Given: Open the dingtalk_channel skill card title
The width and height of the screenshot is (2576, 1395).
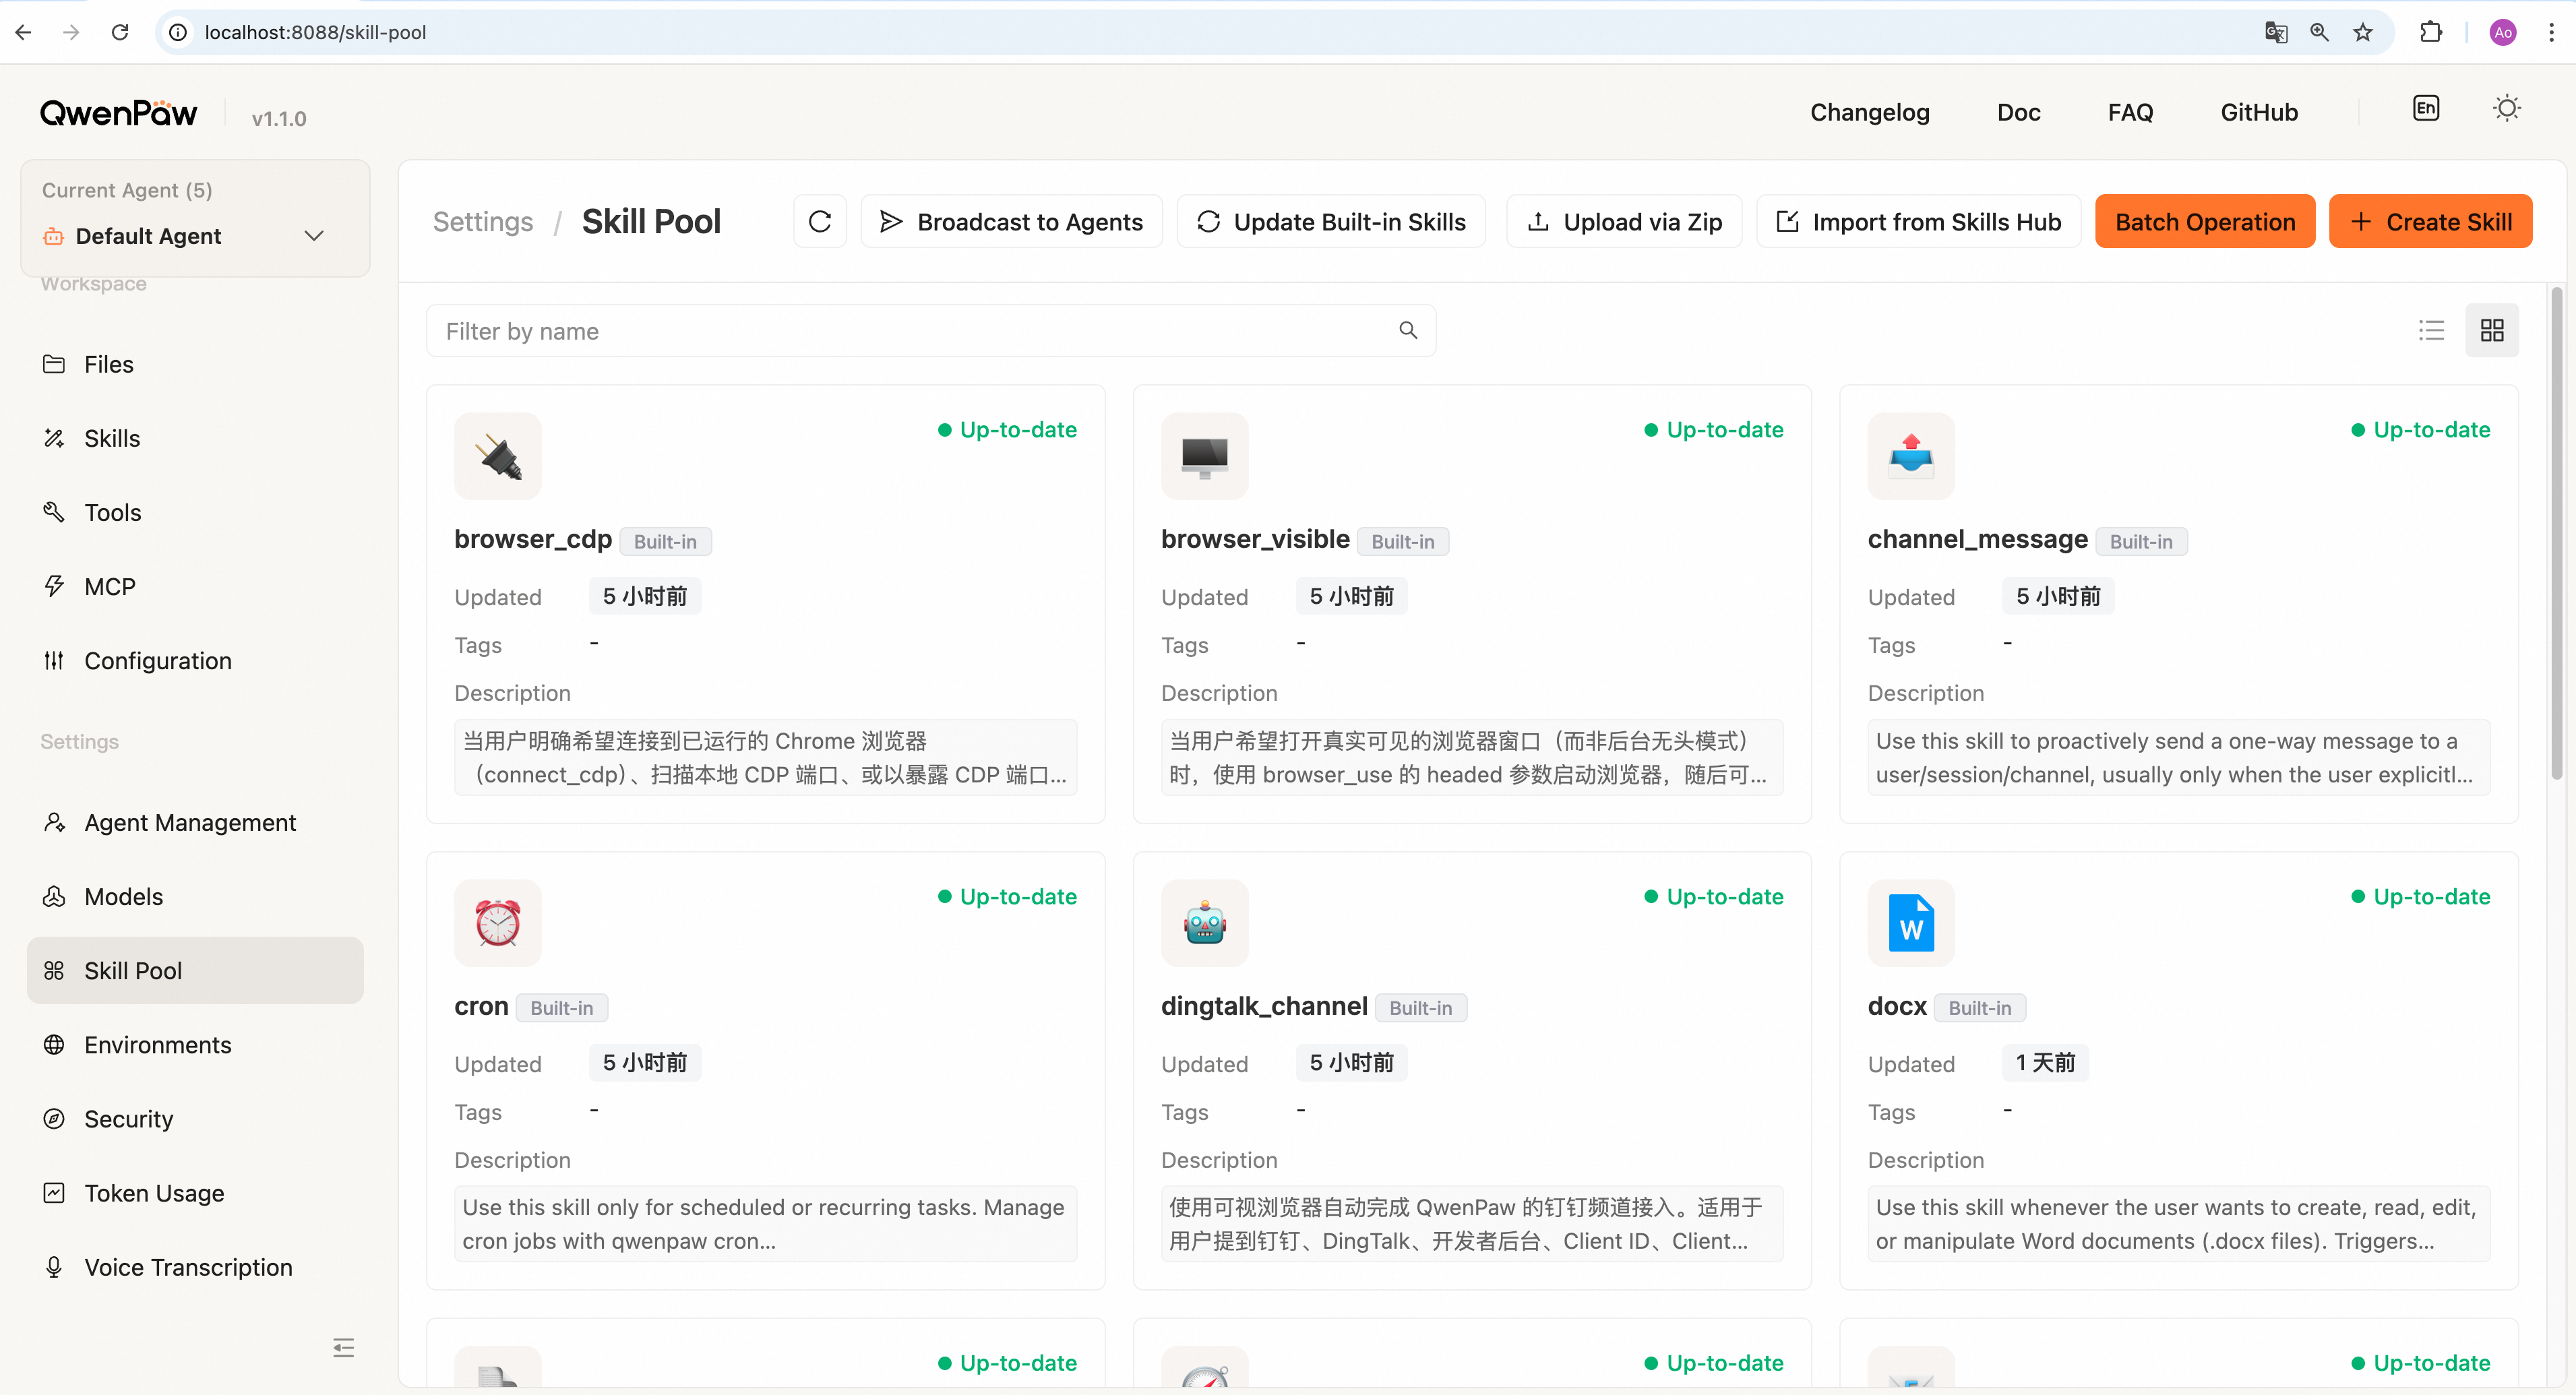Looking at the screenshot, I should (1264, 1006).
